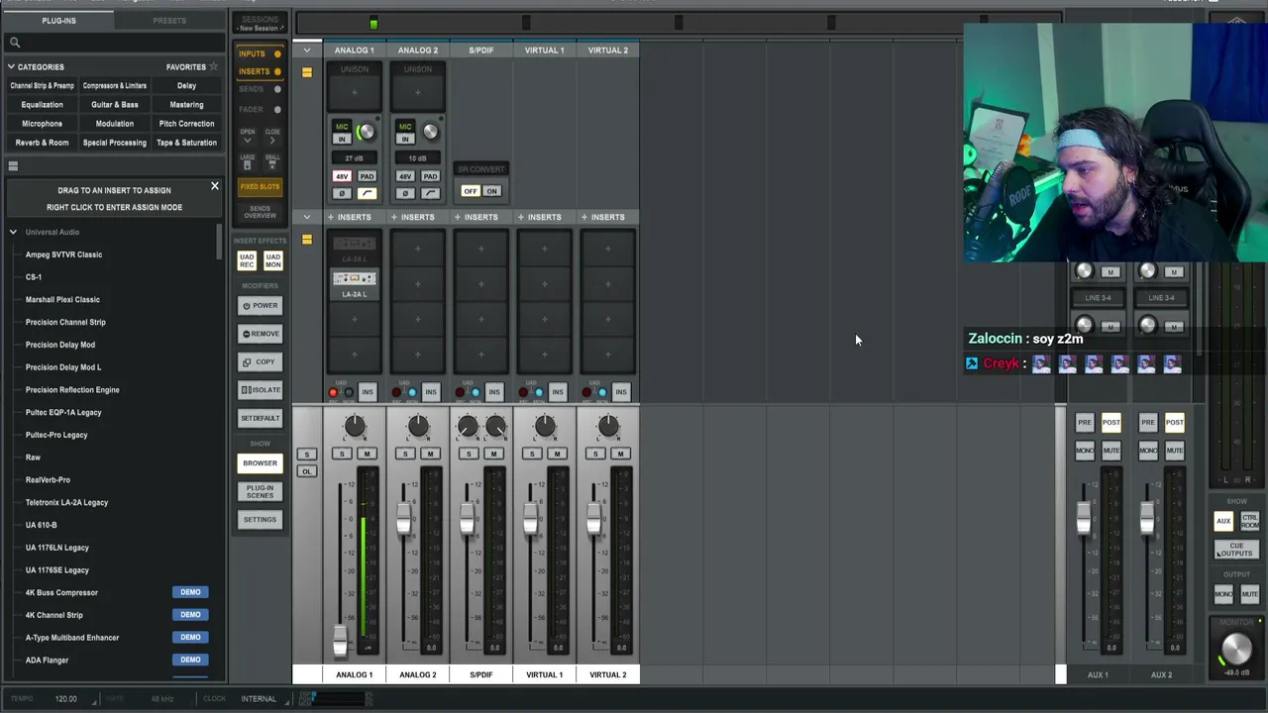This screenshot has height=713, width=1268.
Task: Add a plug-in to Analog 2's first insert slot
Action: click(417, 249)
